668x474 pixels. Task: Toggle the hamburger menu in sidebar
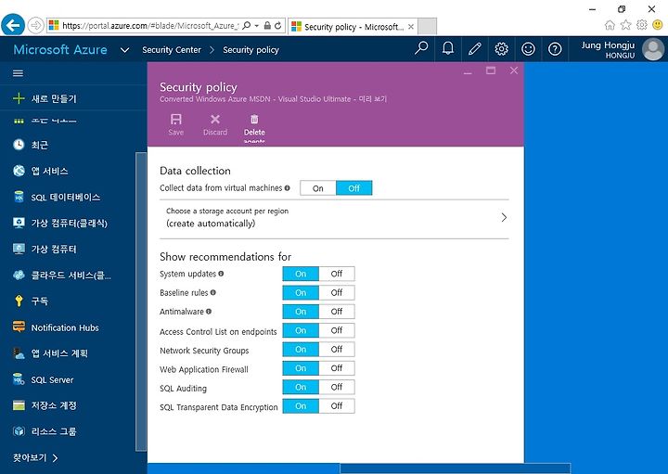[x=18, y=73]
